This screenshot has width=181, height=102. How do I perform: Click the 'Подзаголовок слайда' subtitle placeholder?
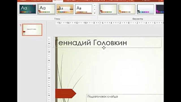click(x=125, y=98)
